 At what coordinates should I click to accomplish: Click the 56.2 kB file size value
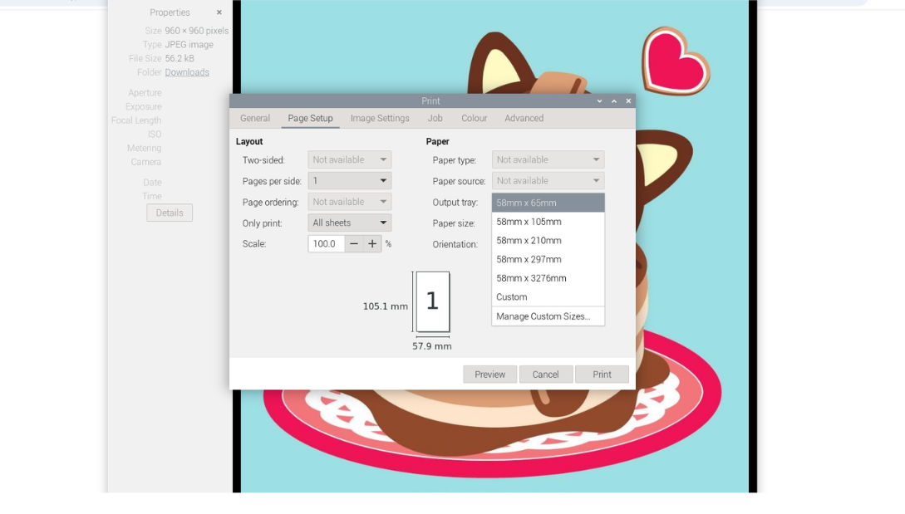pos(180,58)
